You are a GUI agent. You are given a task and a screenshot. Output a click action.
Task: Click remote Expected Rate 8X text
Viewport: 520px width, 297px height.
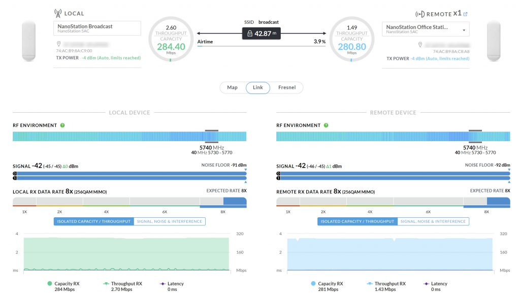[x=490, y=190]
